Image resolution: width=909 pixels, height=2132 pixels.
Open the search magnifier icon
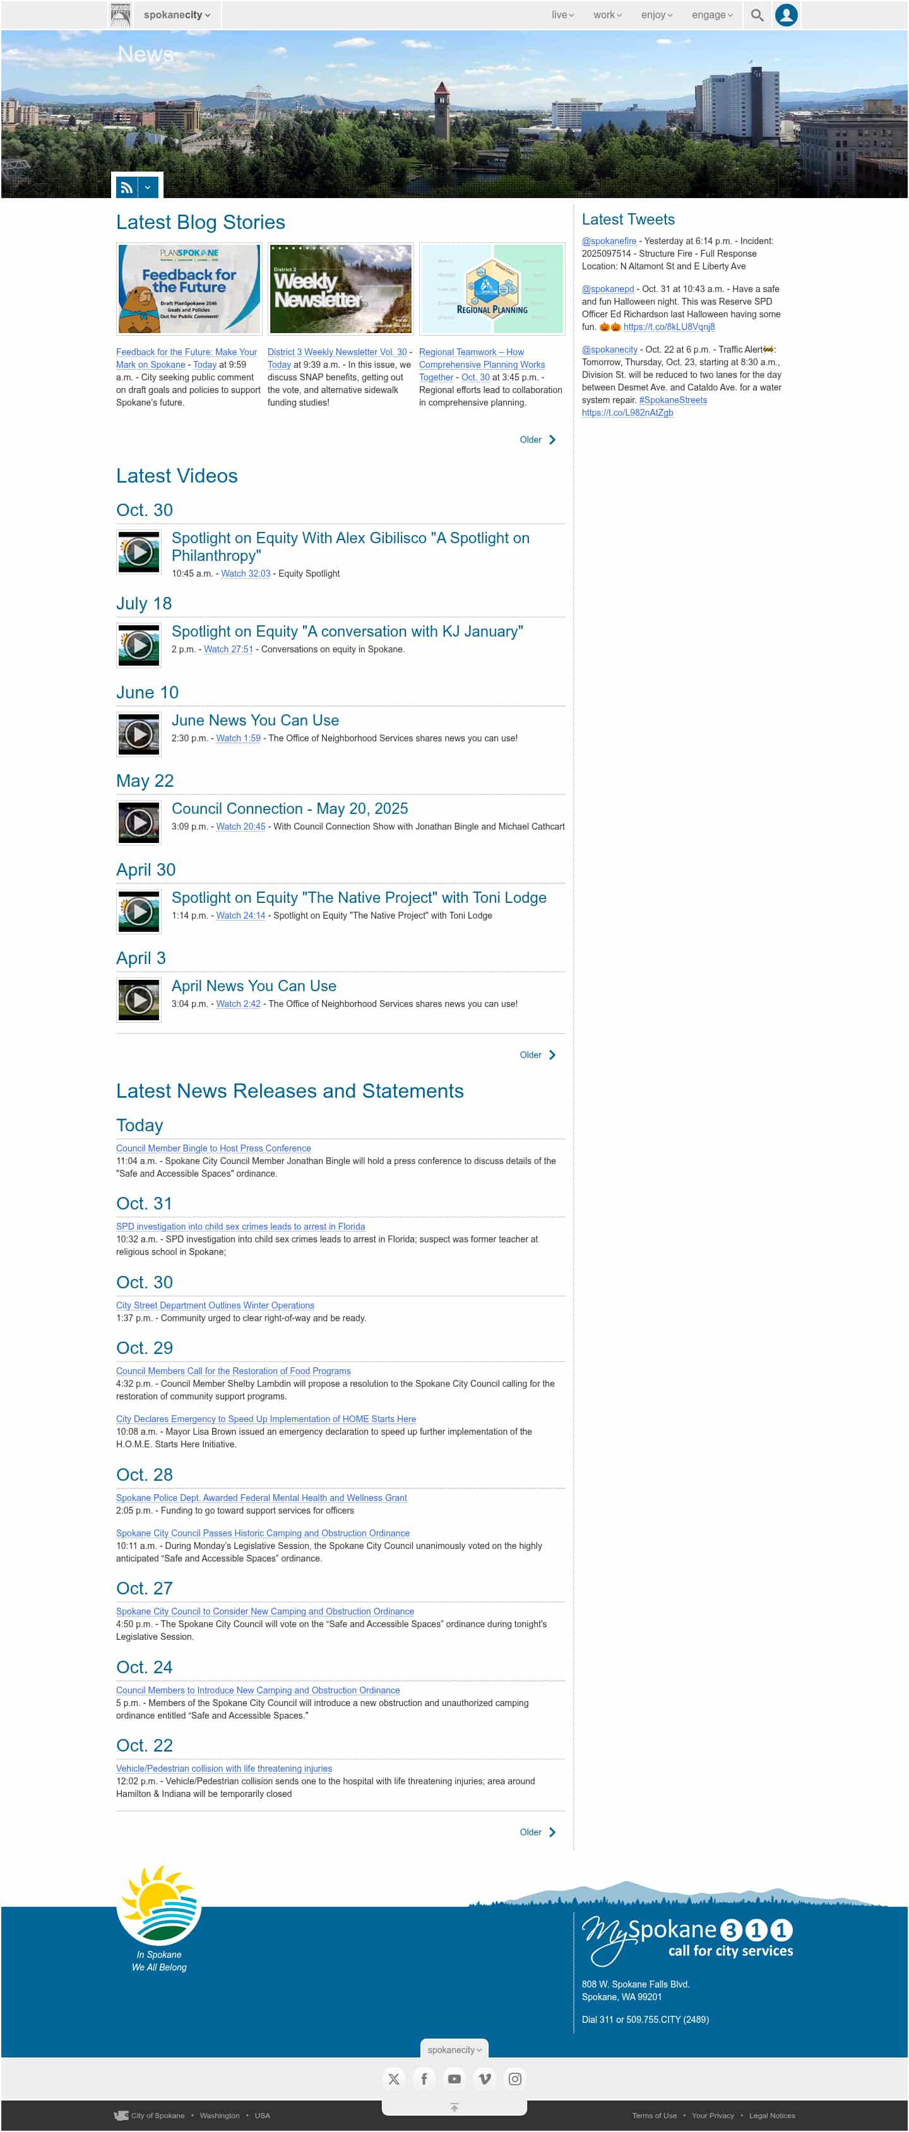[x=757, y=15]
